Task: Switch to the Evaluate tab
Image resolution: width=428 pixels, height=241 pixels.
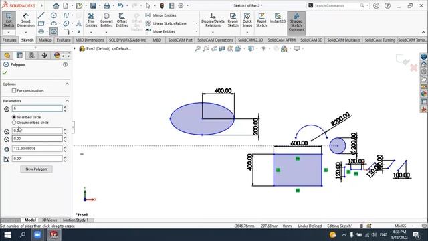Action: pos(64,40)
